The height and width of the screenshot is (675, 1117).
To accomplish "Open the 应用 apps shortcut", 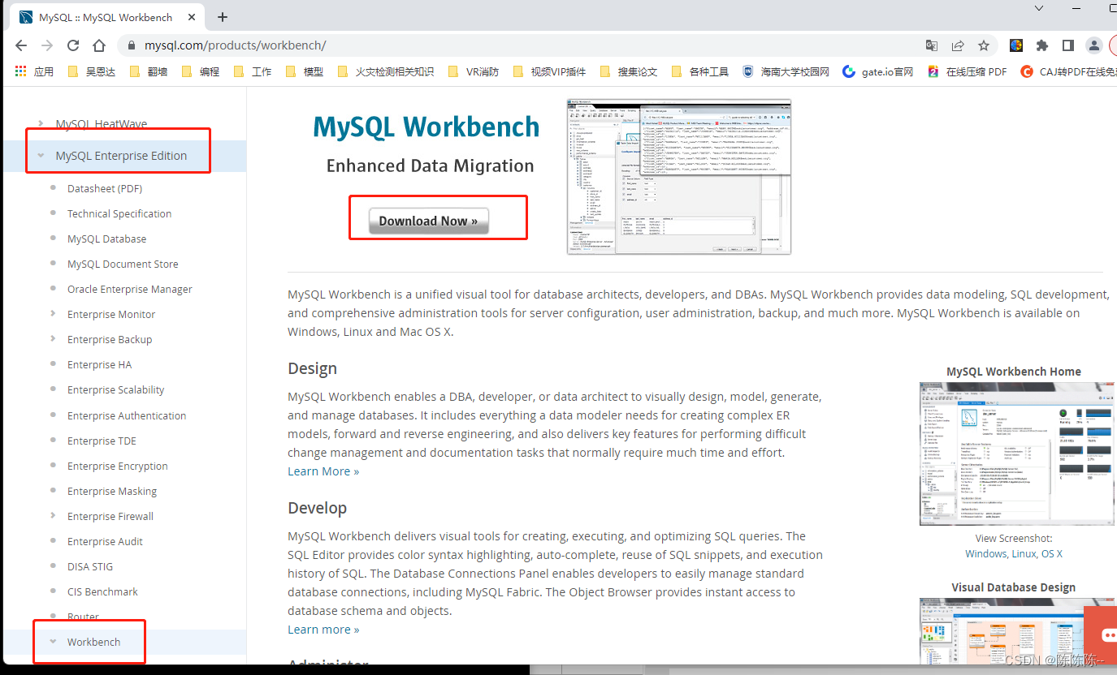I will pyautogui.click(x=35, y=71).
